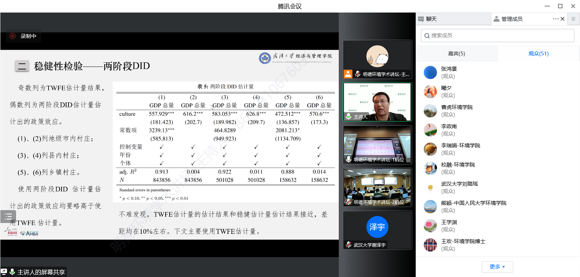Click the orange host badge icon on first video

(x=348, y=74)
